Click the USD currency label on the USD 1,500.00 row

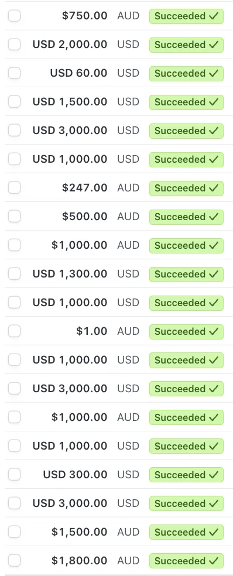pyautogui.click(x=128, y=102)
